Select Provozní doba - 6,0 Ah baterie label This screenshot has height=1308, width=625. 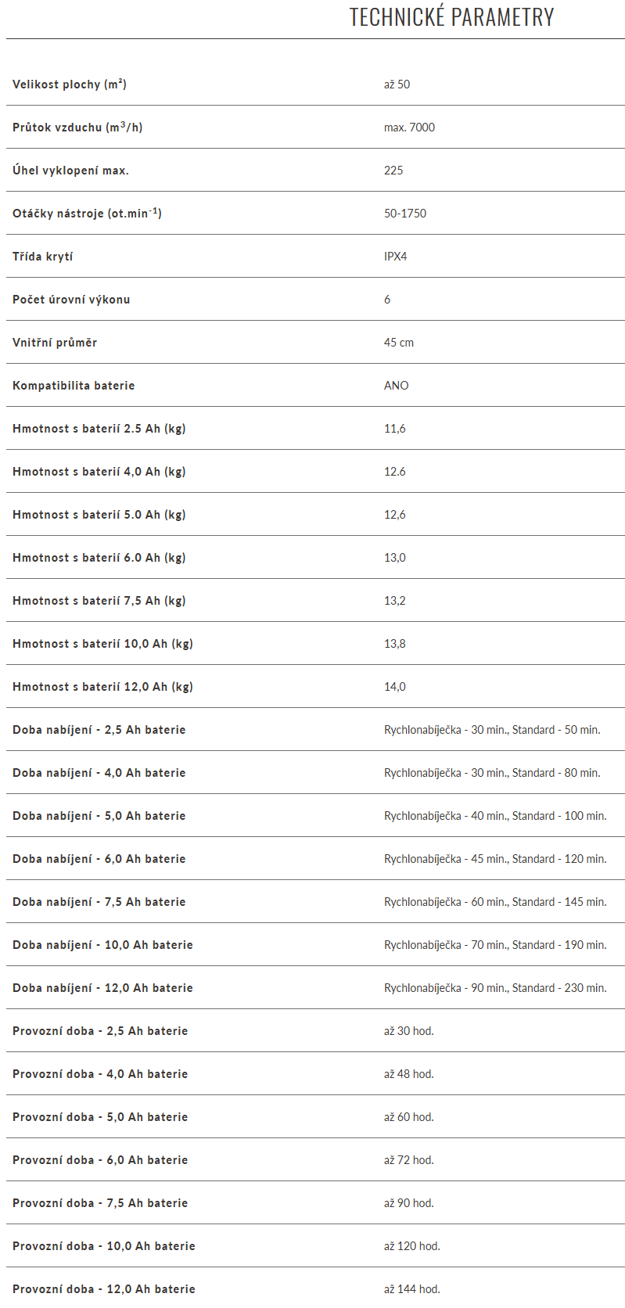pos(100,1160)
